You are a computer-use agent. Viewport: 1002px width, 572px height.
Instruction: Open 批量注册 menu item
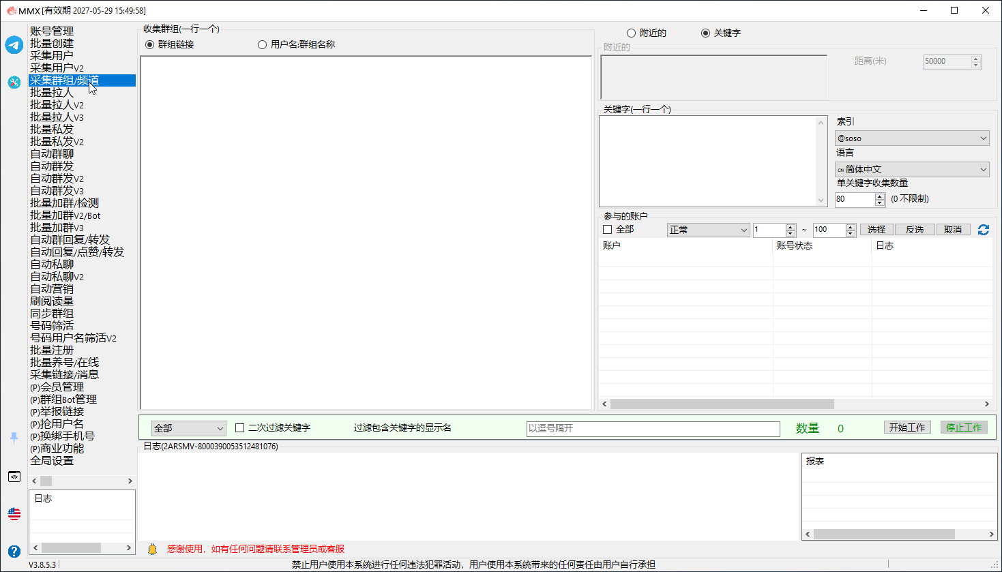[x=52, y=350]
